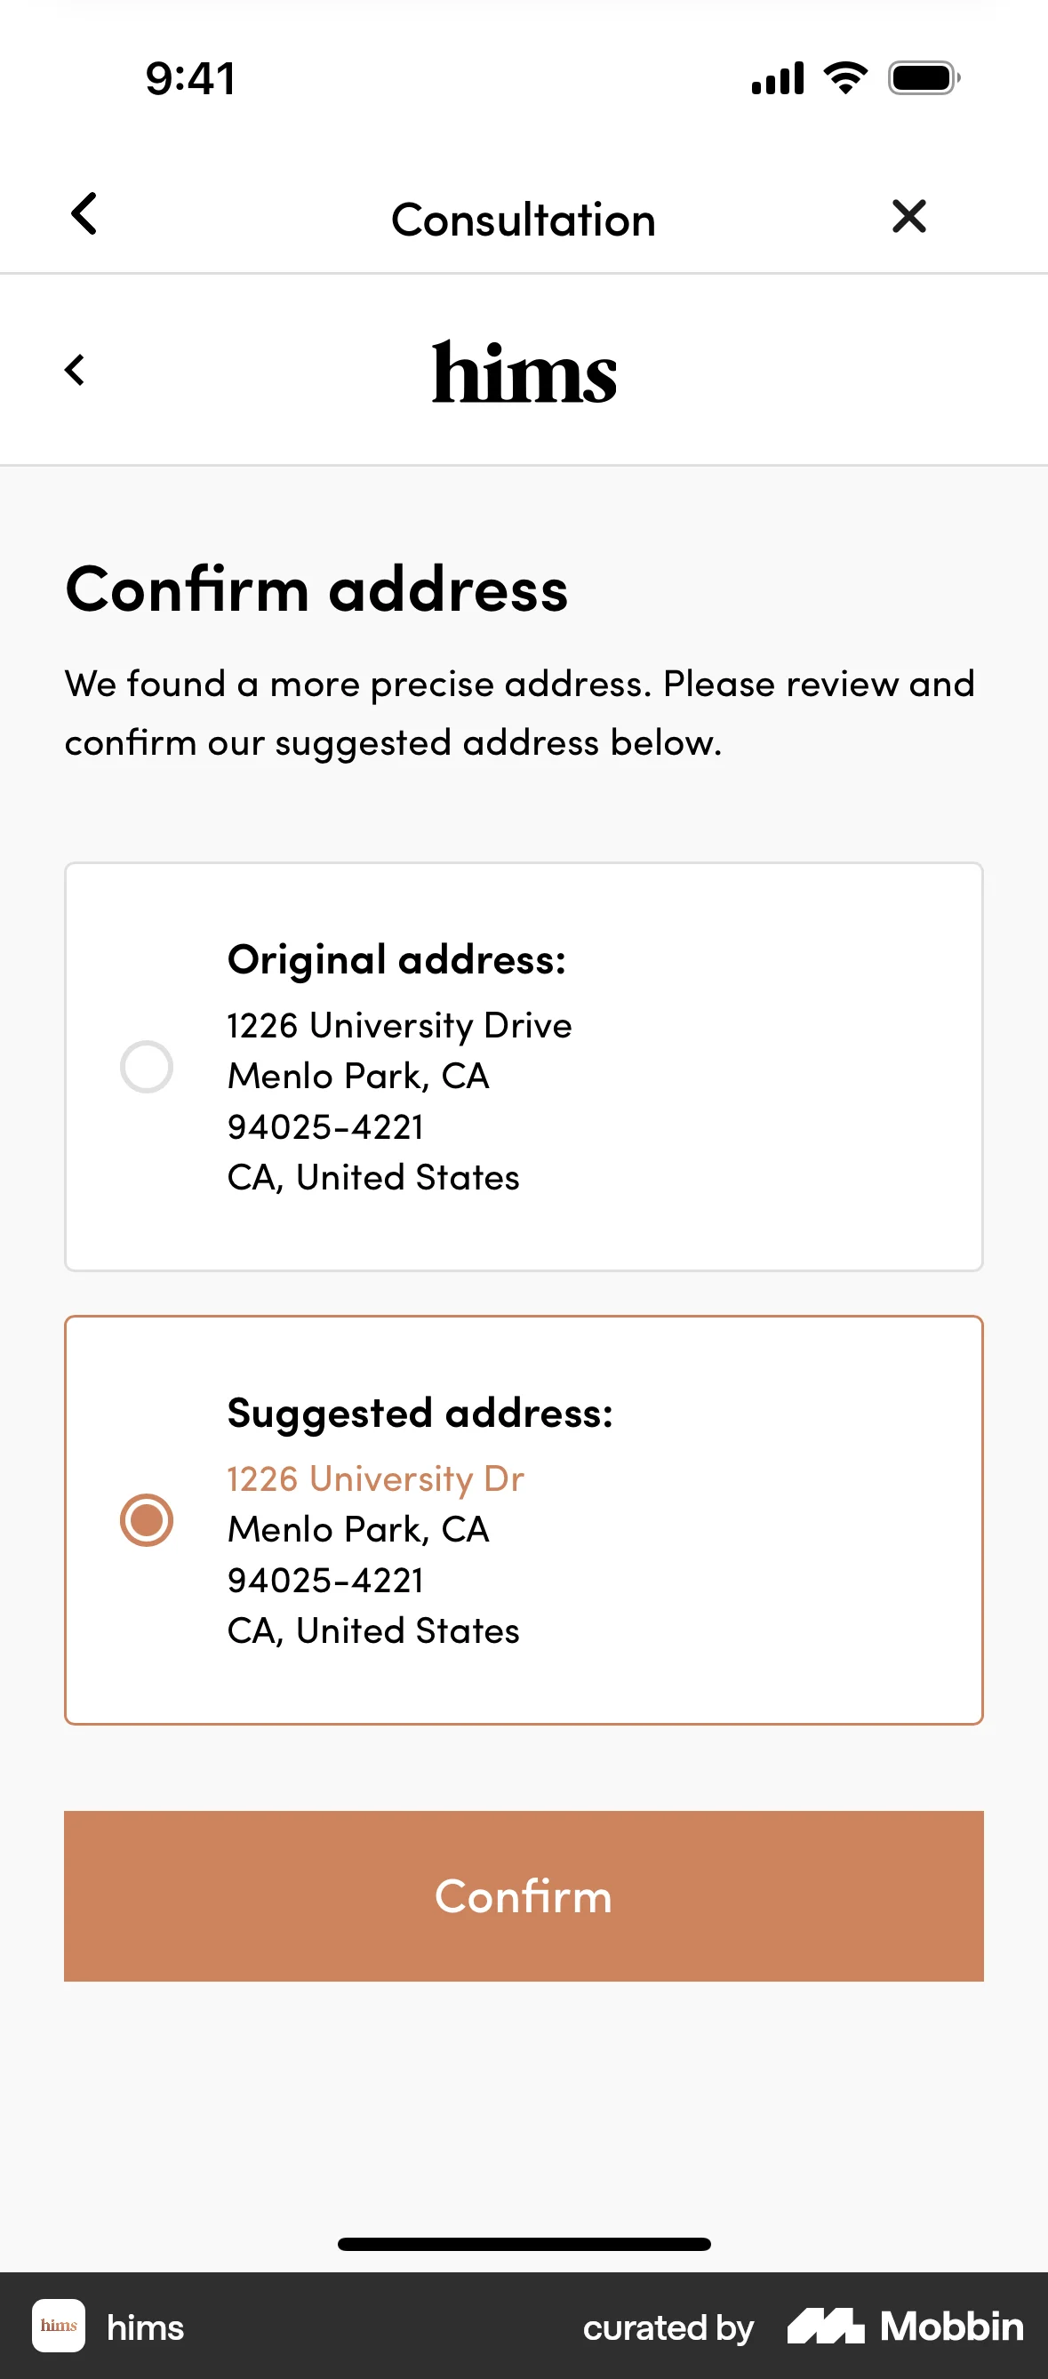Tap the 1226 University Drive original line
Screen dimensions: 1048x2379
[399, 1025]
